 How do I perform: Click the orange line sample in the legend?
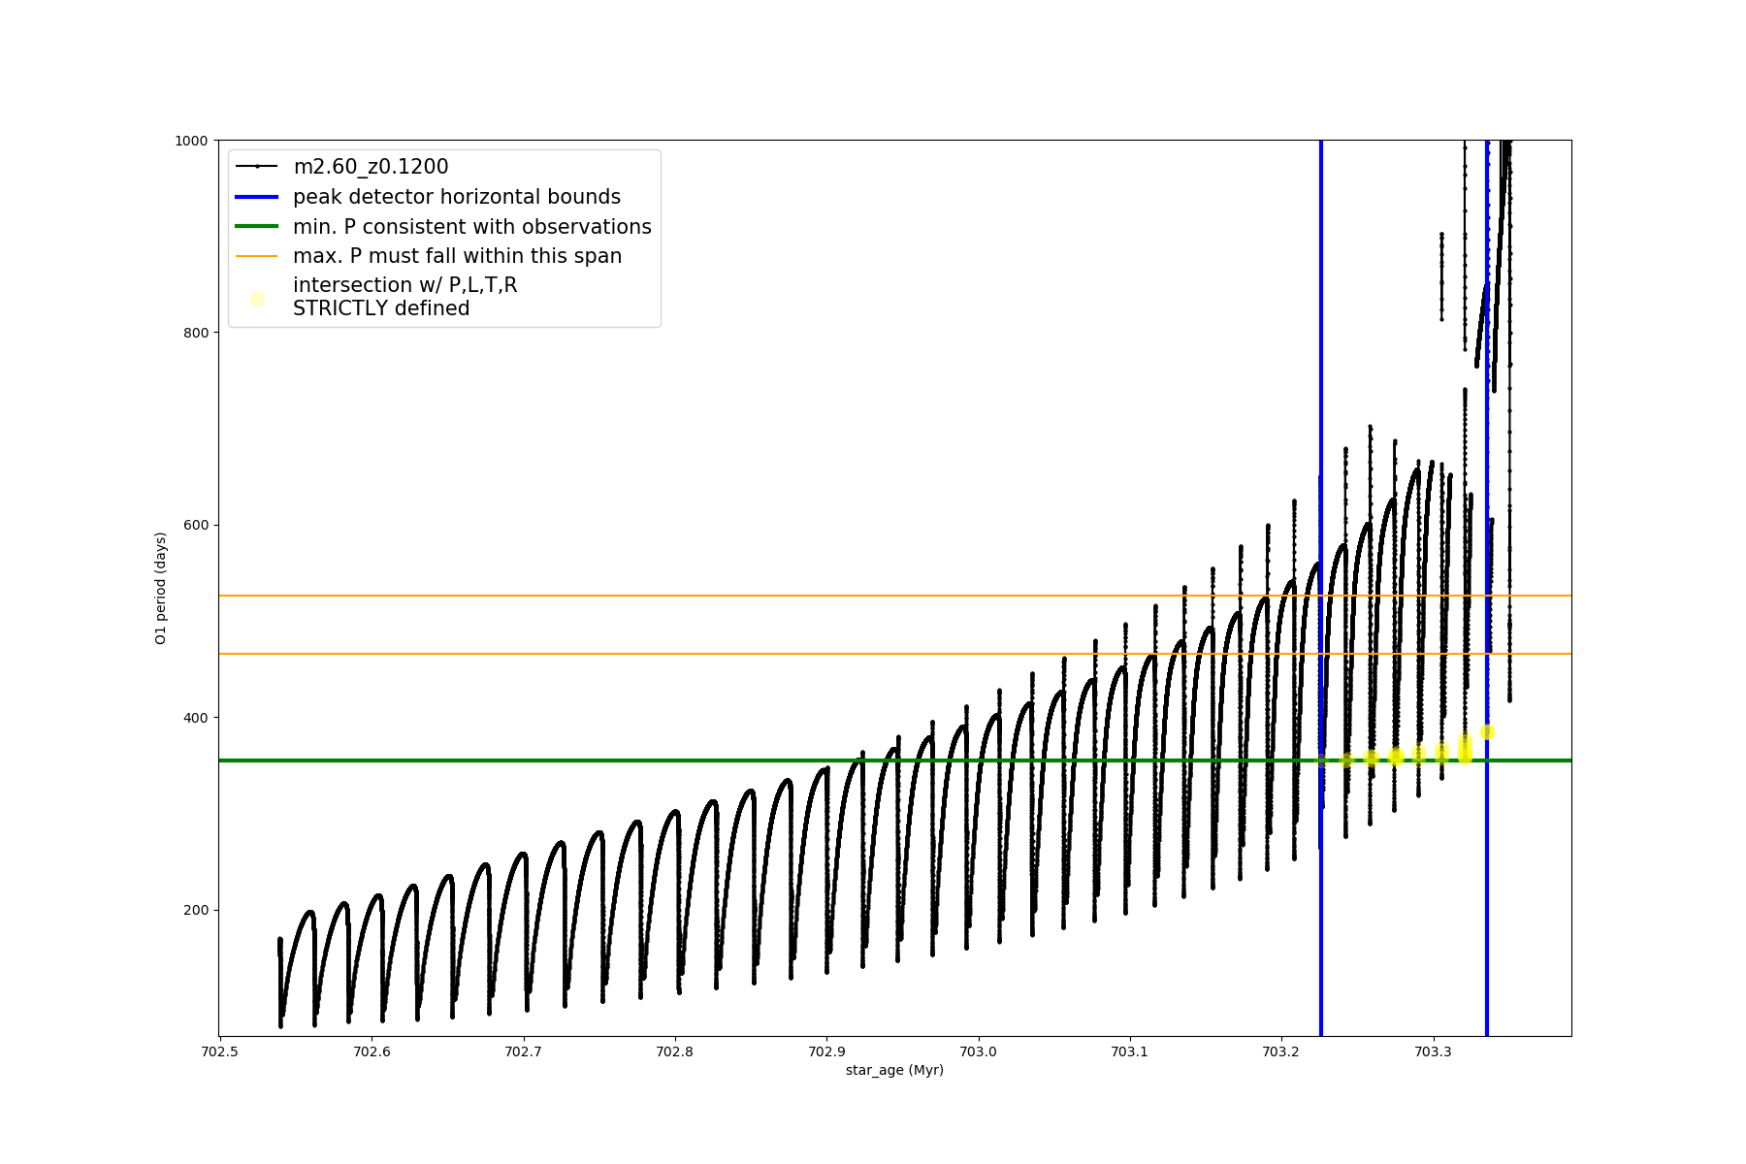257,256
